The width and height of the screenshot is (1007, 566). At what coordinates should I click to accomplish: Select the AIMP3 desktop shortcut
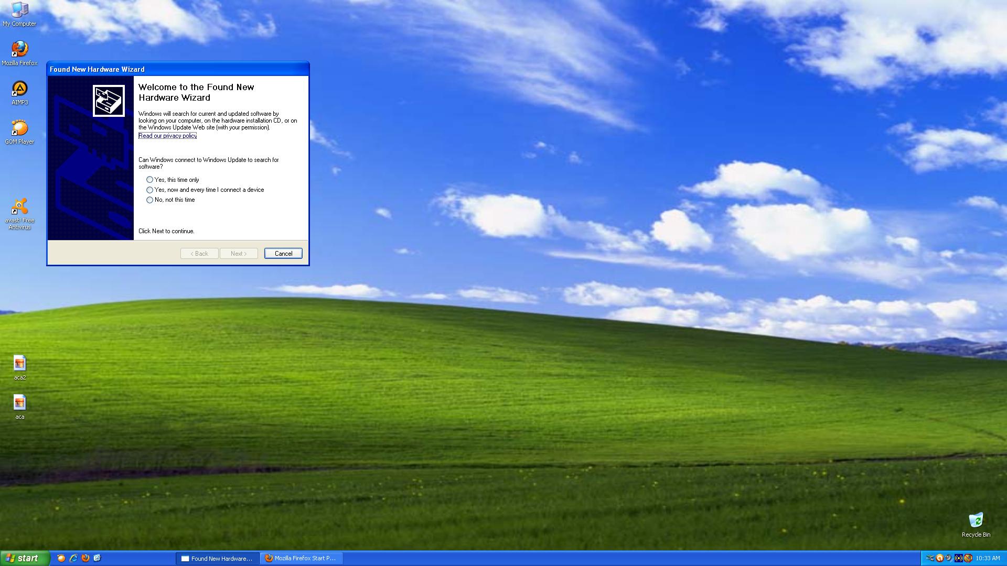coord(19,92)
